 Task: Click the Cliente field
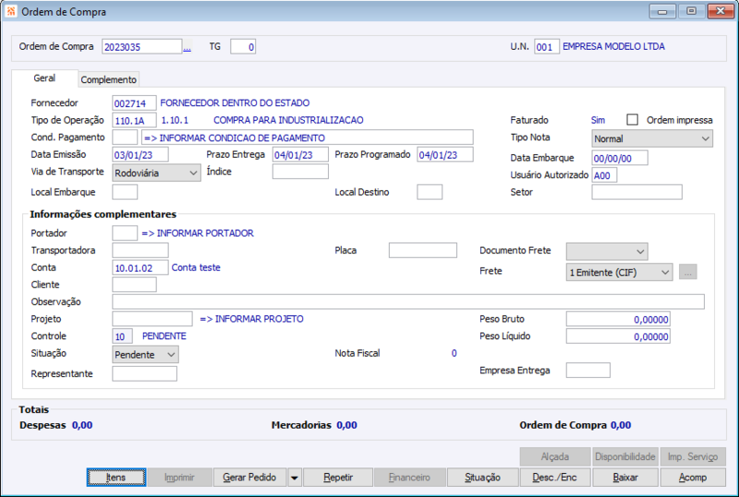click(134, 285)
